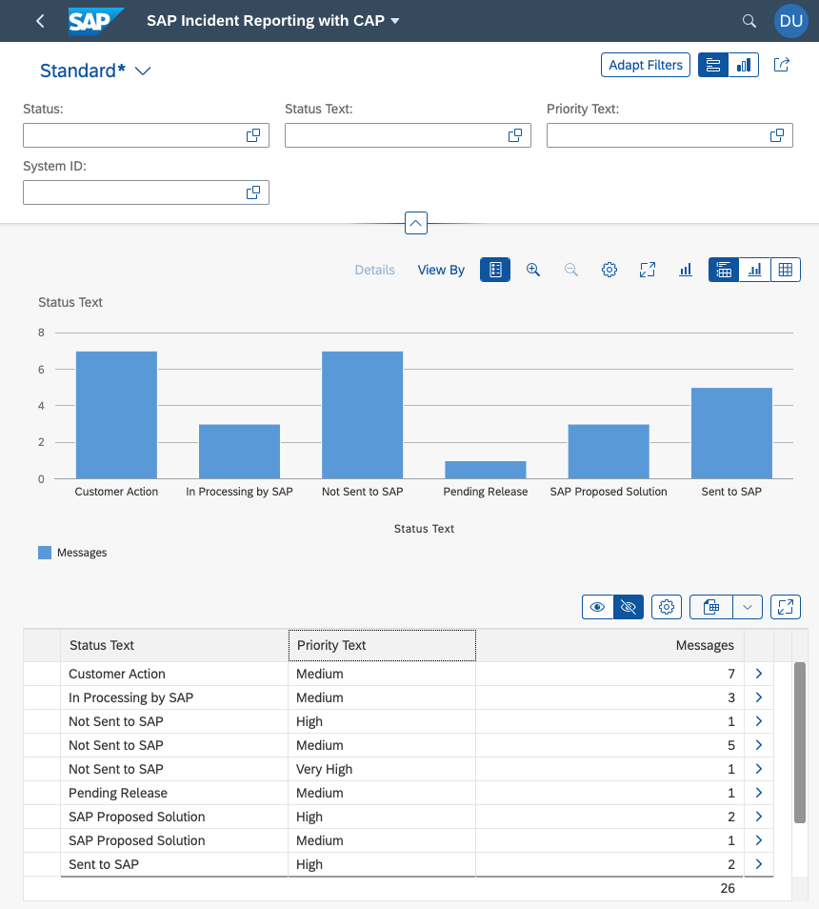Collapse the filter header area

click(416, 223)
